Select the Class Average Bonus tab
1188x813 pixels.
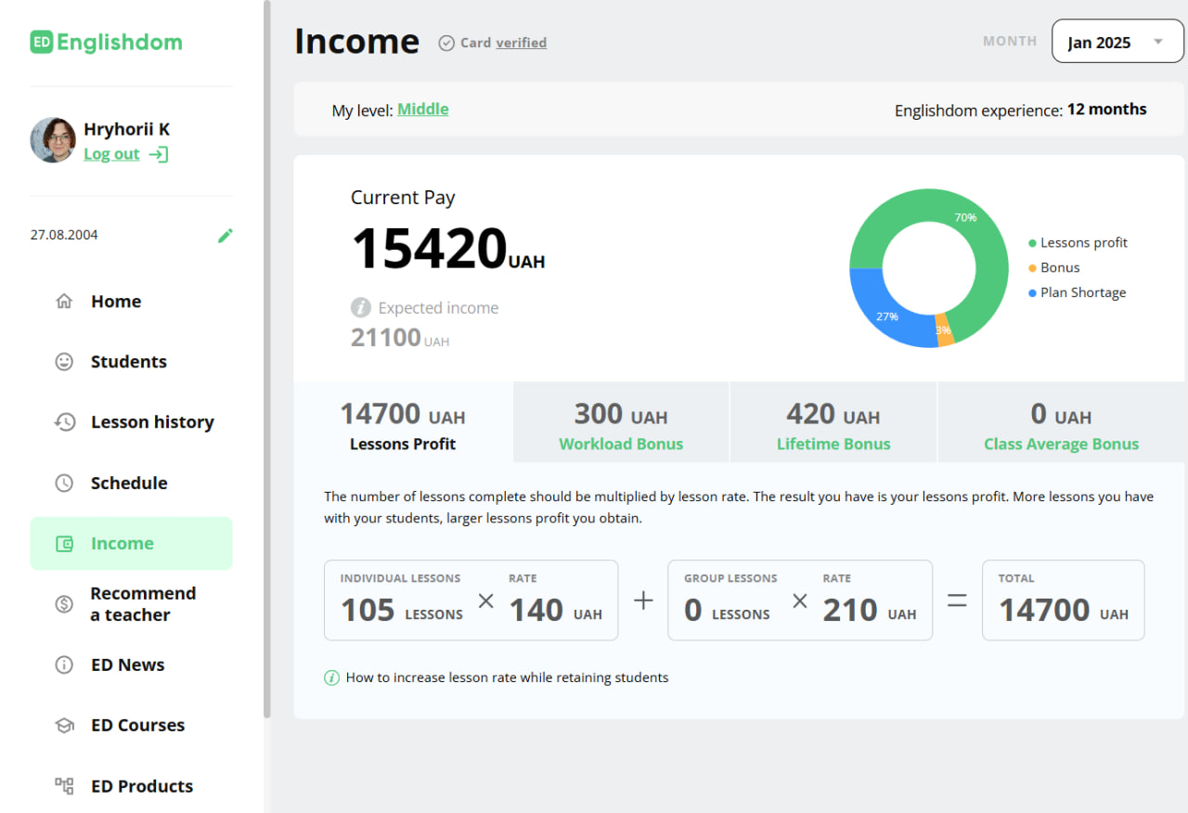click(1061, 423)
